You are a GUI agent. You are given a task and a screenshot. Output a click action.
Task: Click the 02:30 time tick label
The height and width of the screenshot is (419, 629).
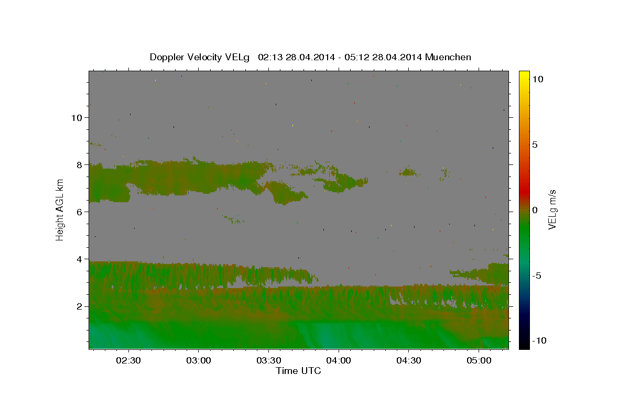click(128, 360)
